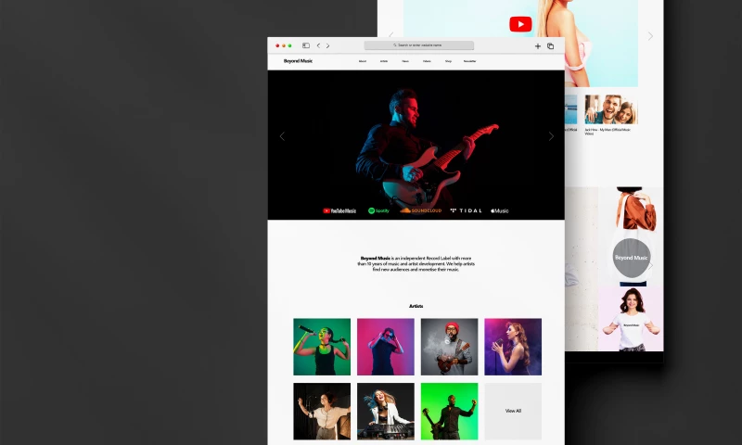Open the Spotify logo link
742x445 pixels.
(378, 211)
